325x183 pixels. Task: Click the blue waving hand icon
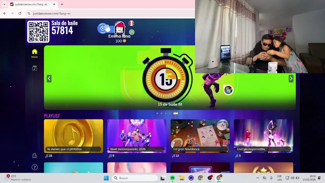coord(104,28)
